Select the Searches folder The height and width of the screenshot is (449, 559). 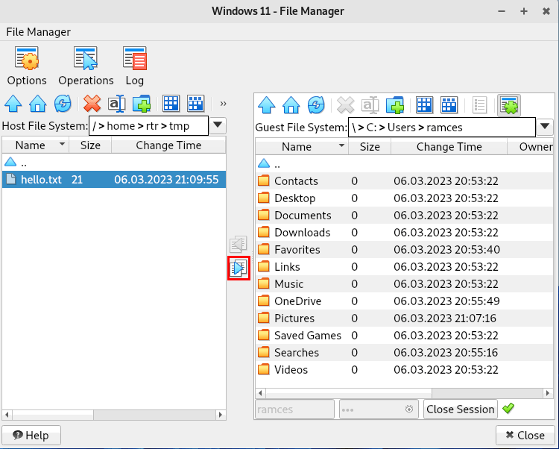(404, 352)
